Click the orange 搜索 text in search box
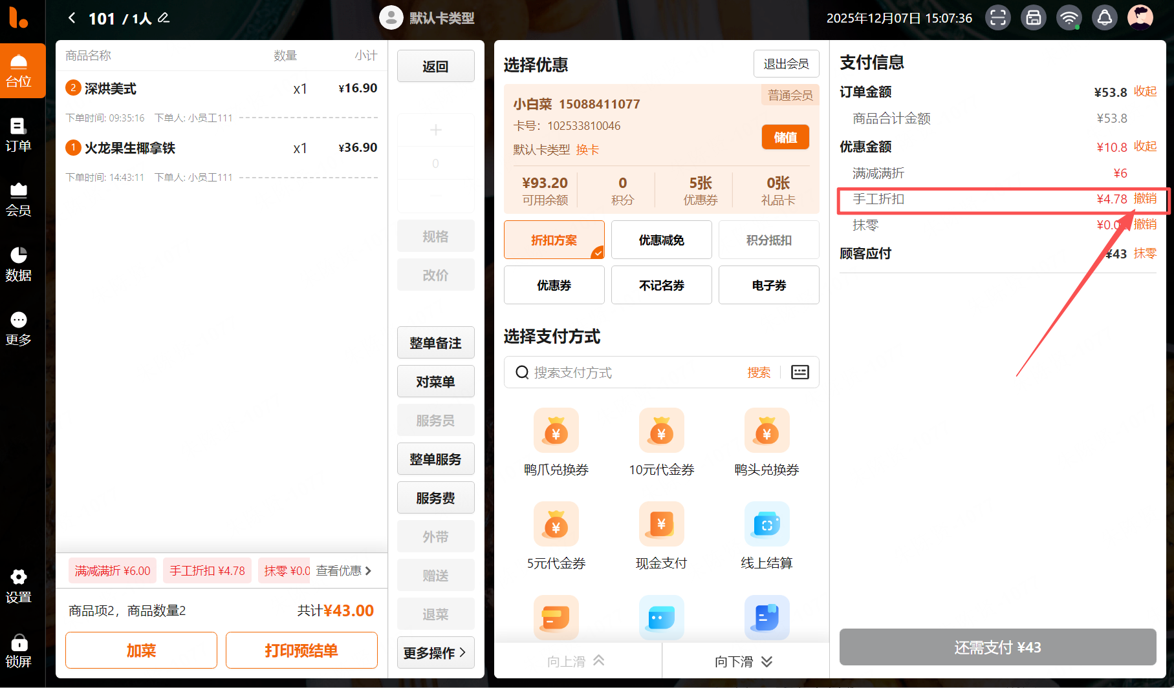 (x=759, y=373)
